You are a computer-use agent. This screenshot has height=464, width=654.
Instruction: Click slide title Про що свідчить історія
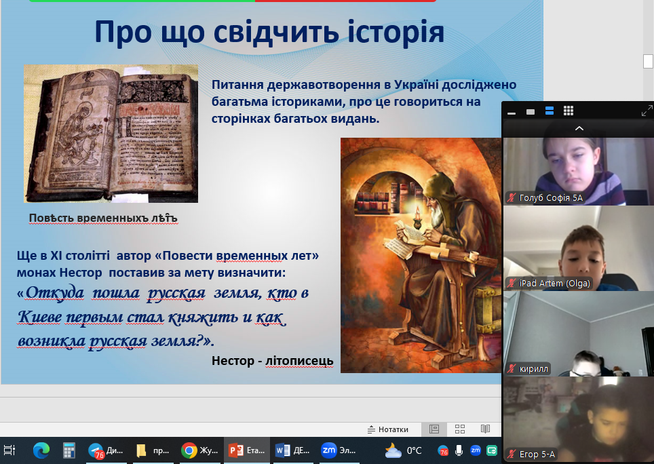point(269,32)
